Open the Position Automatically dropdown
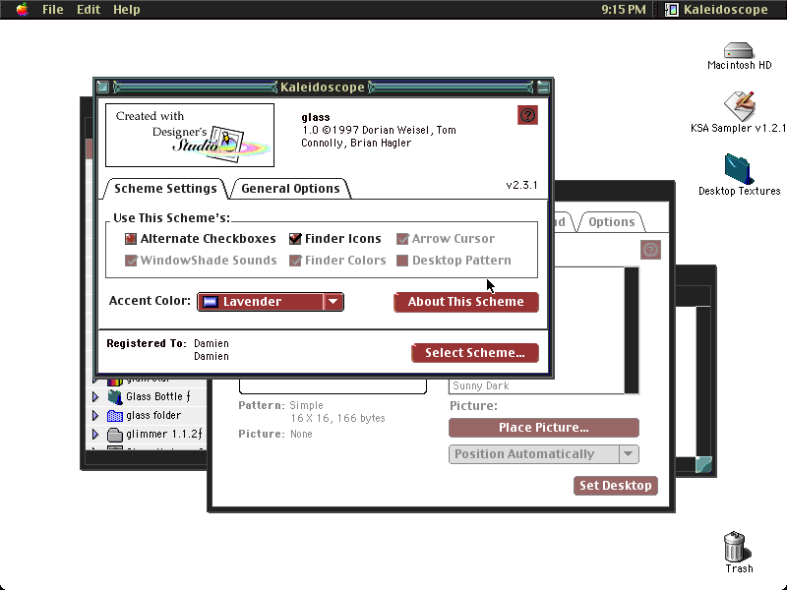The image size is (787, 590). tap(544, 454)
